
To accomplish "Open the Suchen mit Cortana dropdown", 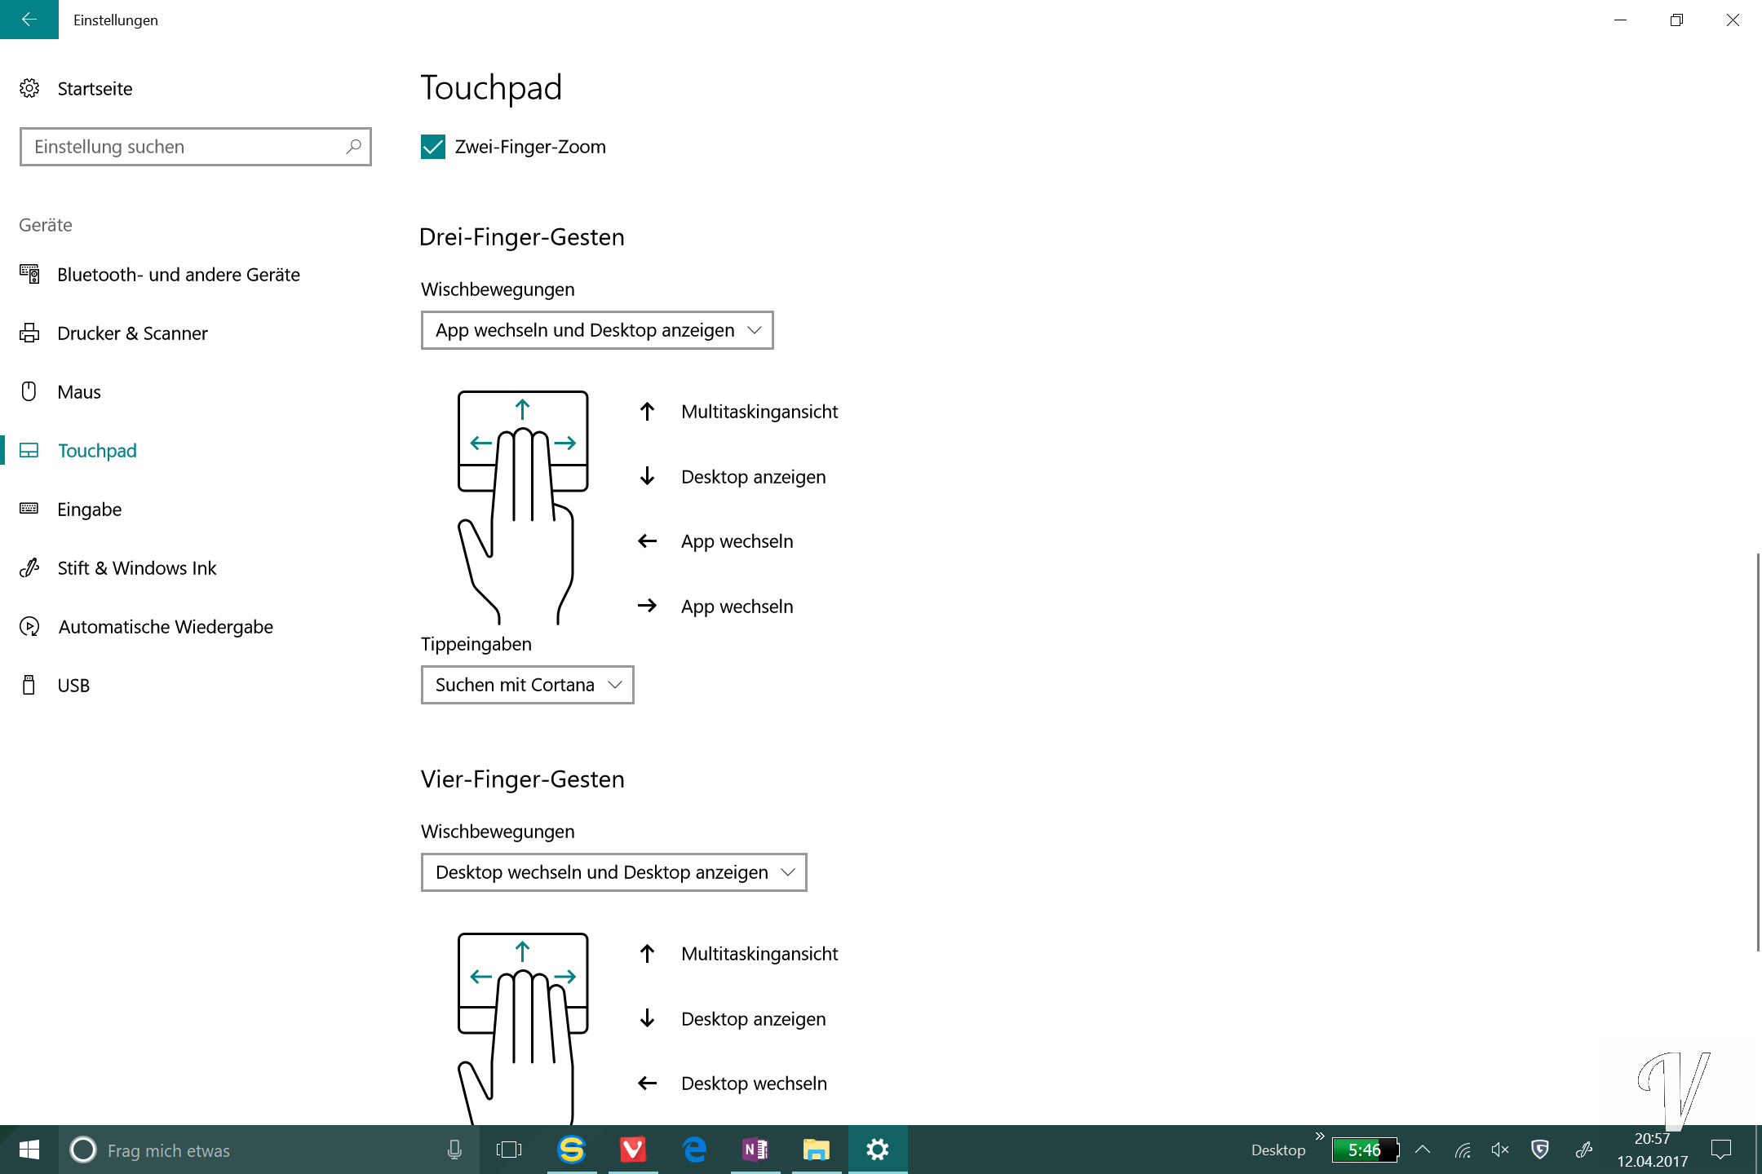I will coord(527,685).
